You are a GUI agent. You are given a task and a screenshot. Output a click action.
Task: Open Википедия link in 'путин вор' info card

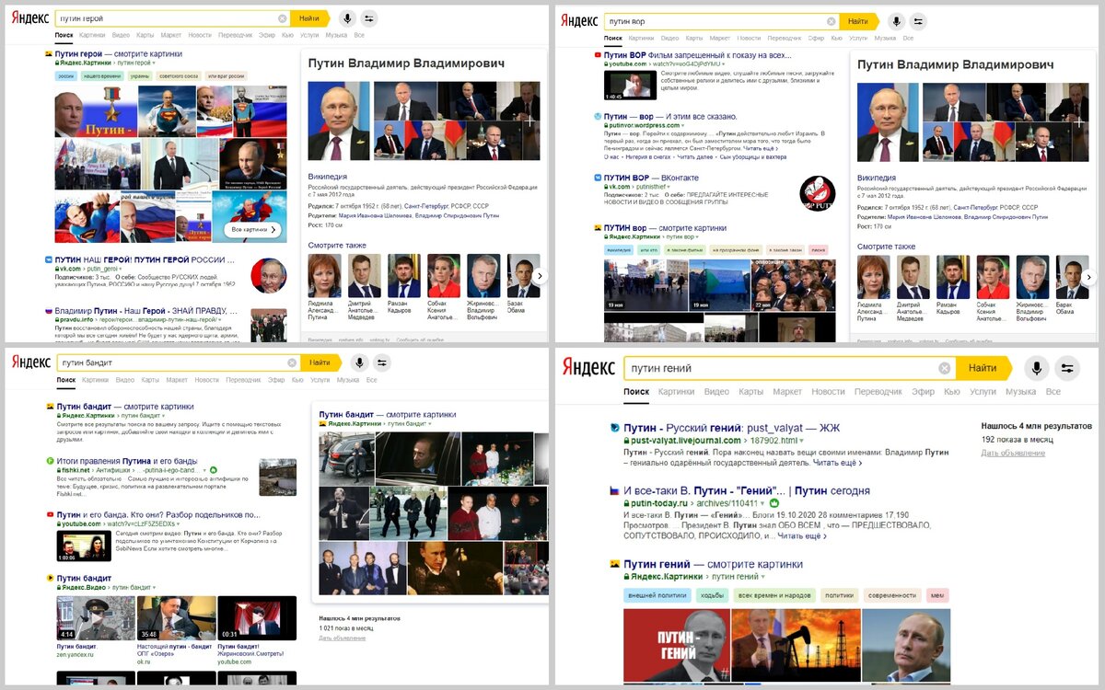(878, 178)
